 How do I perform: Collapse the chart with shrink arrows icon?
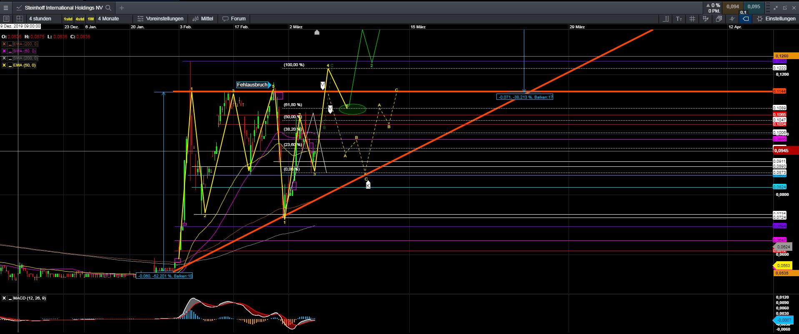(776, 7)
